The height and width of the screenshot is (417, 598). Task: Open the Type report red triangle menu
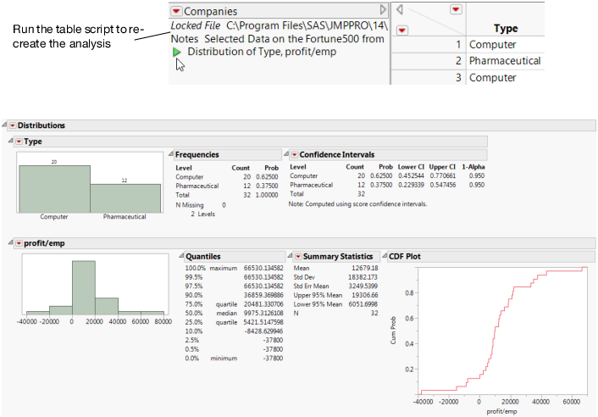[18, 141]
